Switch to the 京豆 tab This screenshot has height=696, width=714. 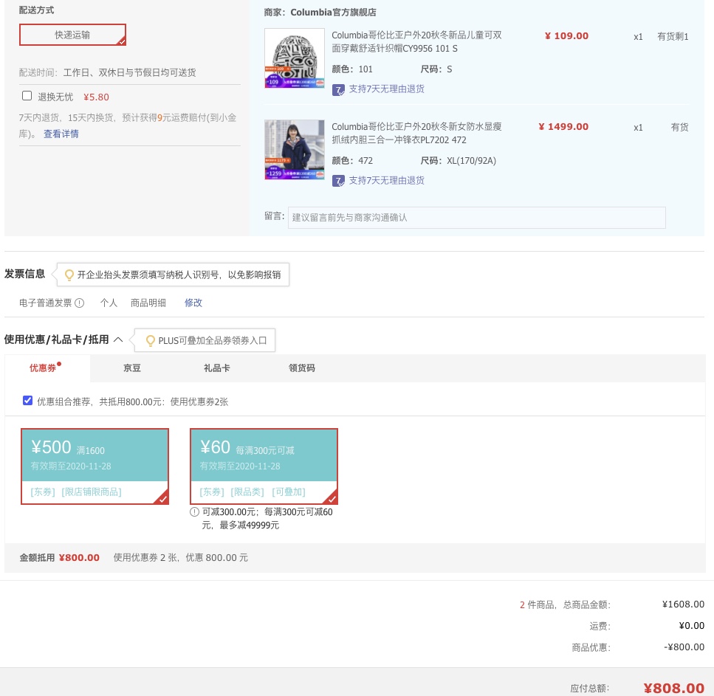(132, 368)
